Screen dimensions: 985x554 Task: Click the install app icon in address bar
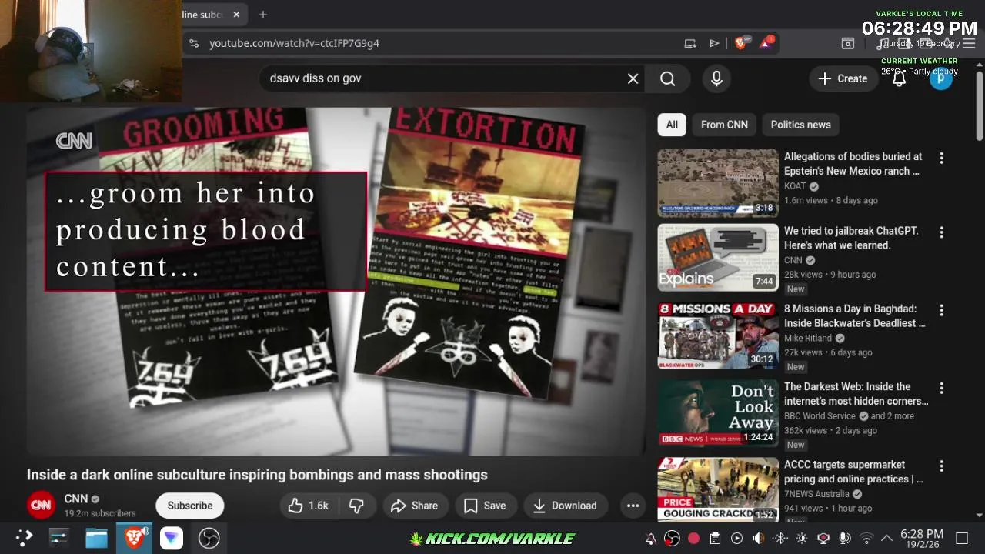[x=690, y=43]
